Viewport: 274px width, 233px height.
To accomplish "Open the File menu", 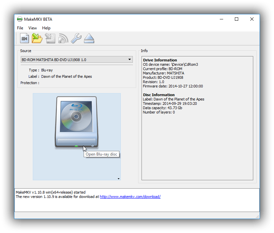I will (20, 28).
